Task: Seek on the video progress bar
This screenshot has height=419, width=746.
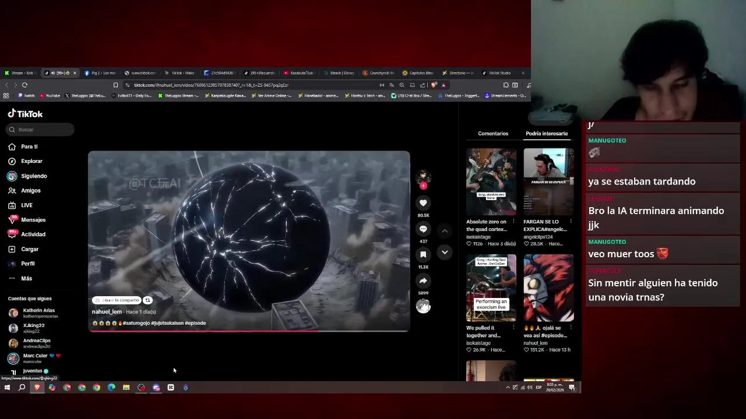Action: (x=249, y=331)
